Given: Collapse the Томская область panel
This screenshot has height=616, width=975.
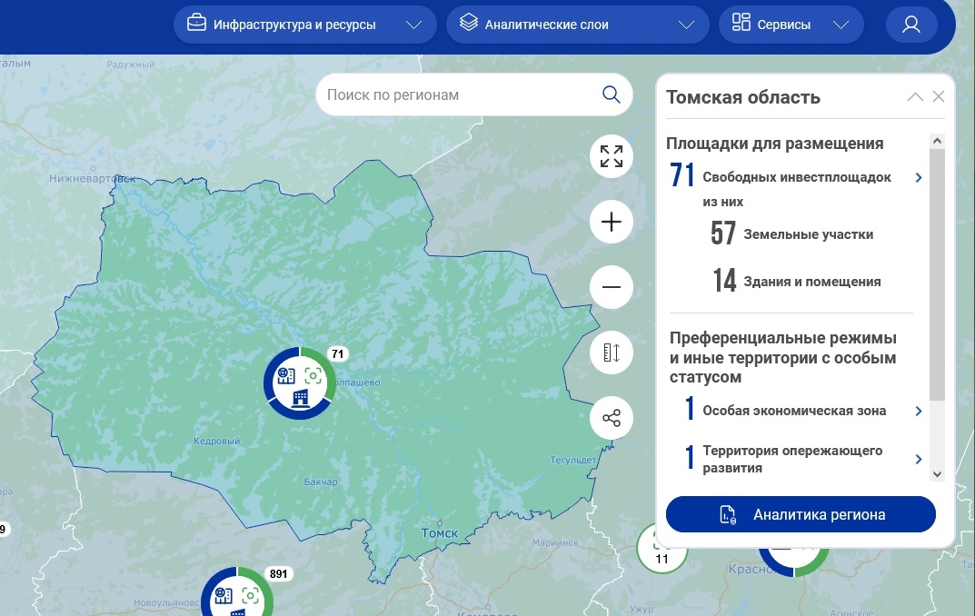Looking at the screenshot, I should 915,97.
